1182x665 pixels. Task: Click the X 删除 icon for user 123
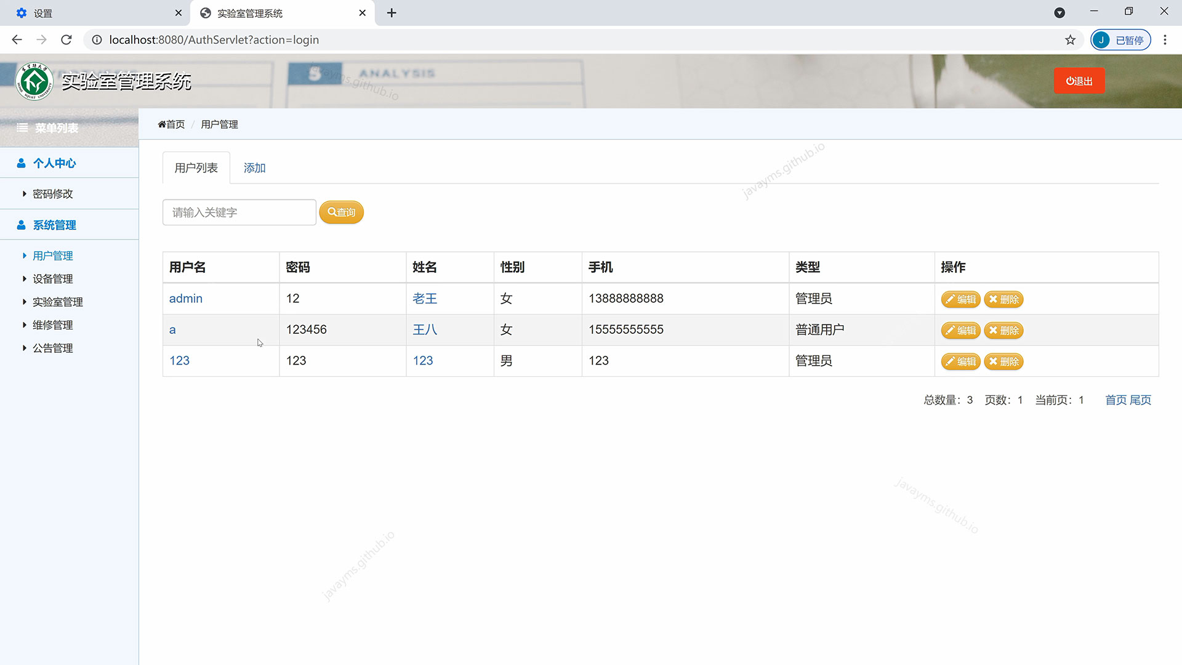[993, 361]
